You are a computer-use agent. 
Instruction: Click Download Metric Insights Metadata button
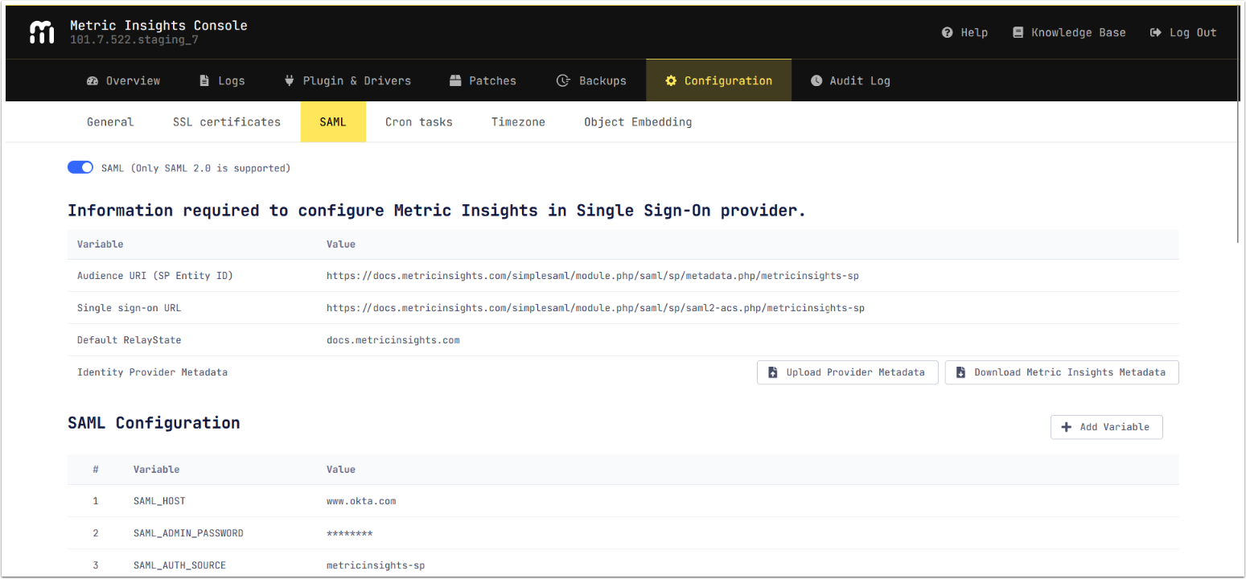tap(1061, 372)
